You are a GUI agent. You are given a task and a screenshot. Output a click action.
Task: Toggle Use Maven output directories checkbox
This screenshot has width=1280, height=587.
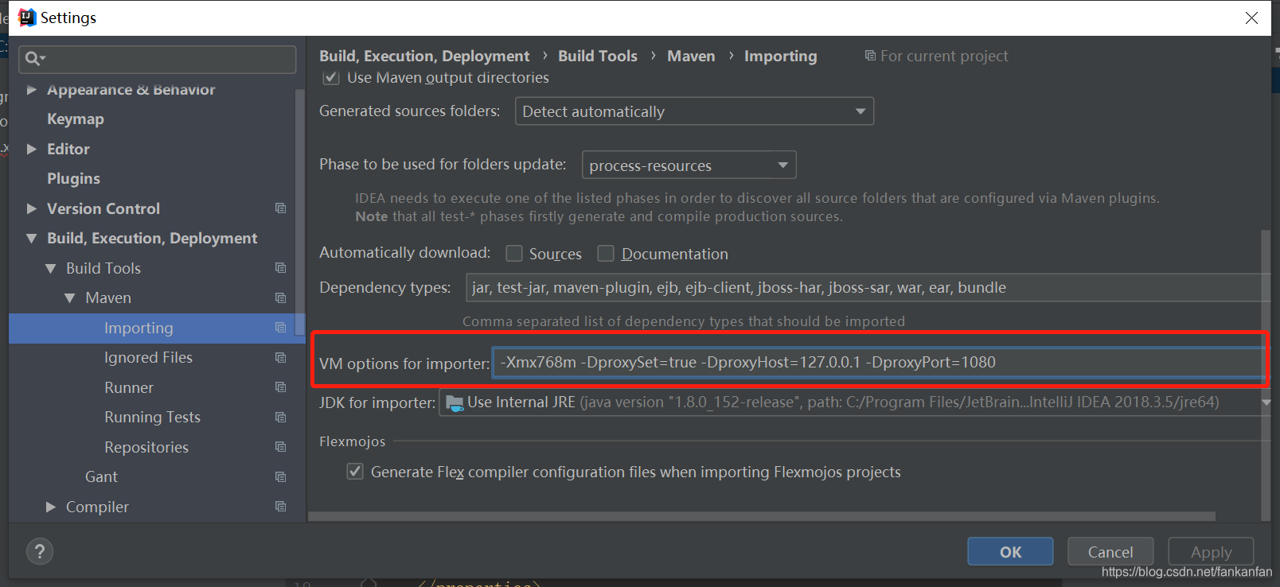[331, 78]
